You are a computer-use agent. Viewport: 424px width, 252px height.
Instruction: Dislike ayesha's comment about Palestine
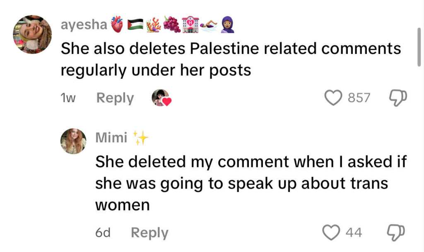click(x=398, y=98)
